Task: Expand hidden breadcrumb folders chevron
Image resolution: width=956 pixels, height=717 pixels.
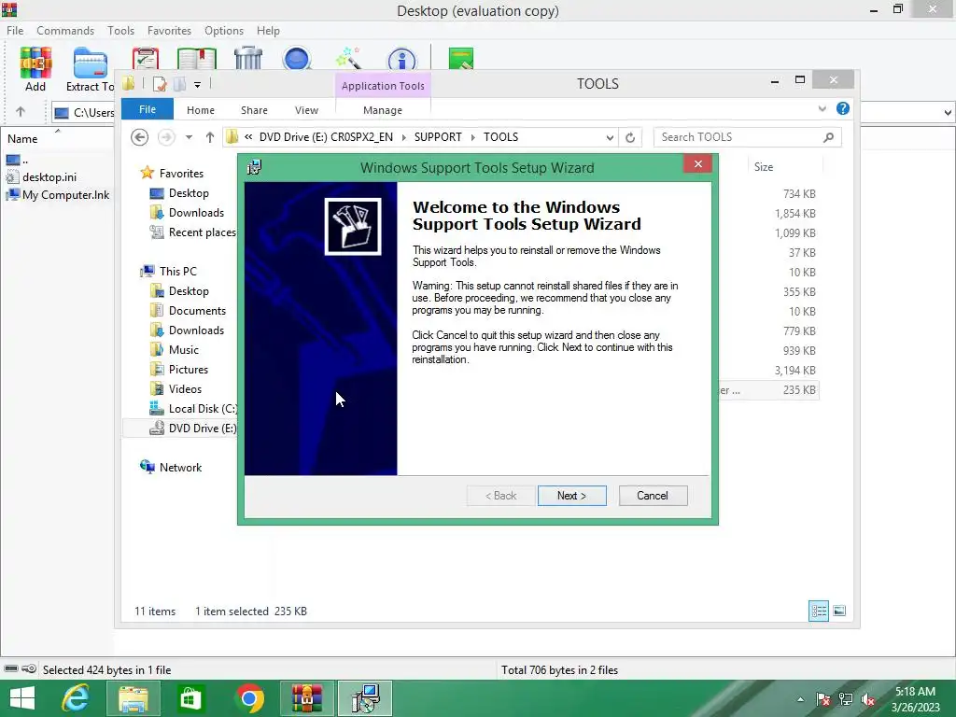Action: 248,137
